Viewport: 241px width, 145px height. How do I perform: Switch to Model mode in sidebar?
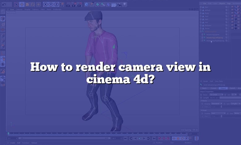click(3, 19)
